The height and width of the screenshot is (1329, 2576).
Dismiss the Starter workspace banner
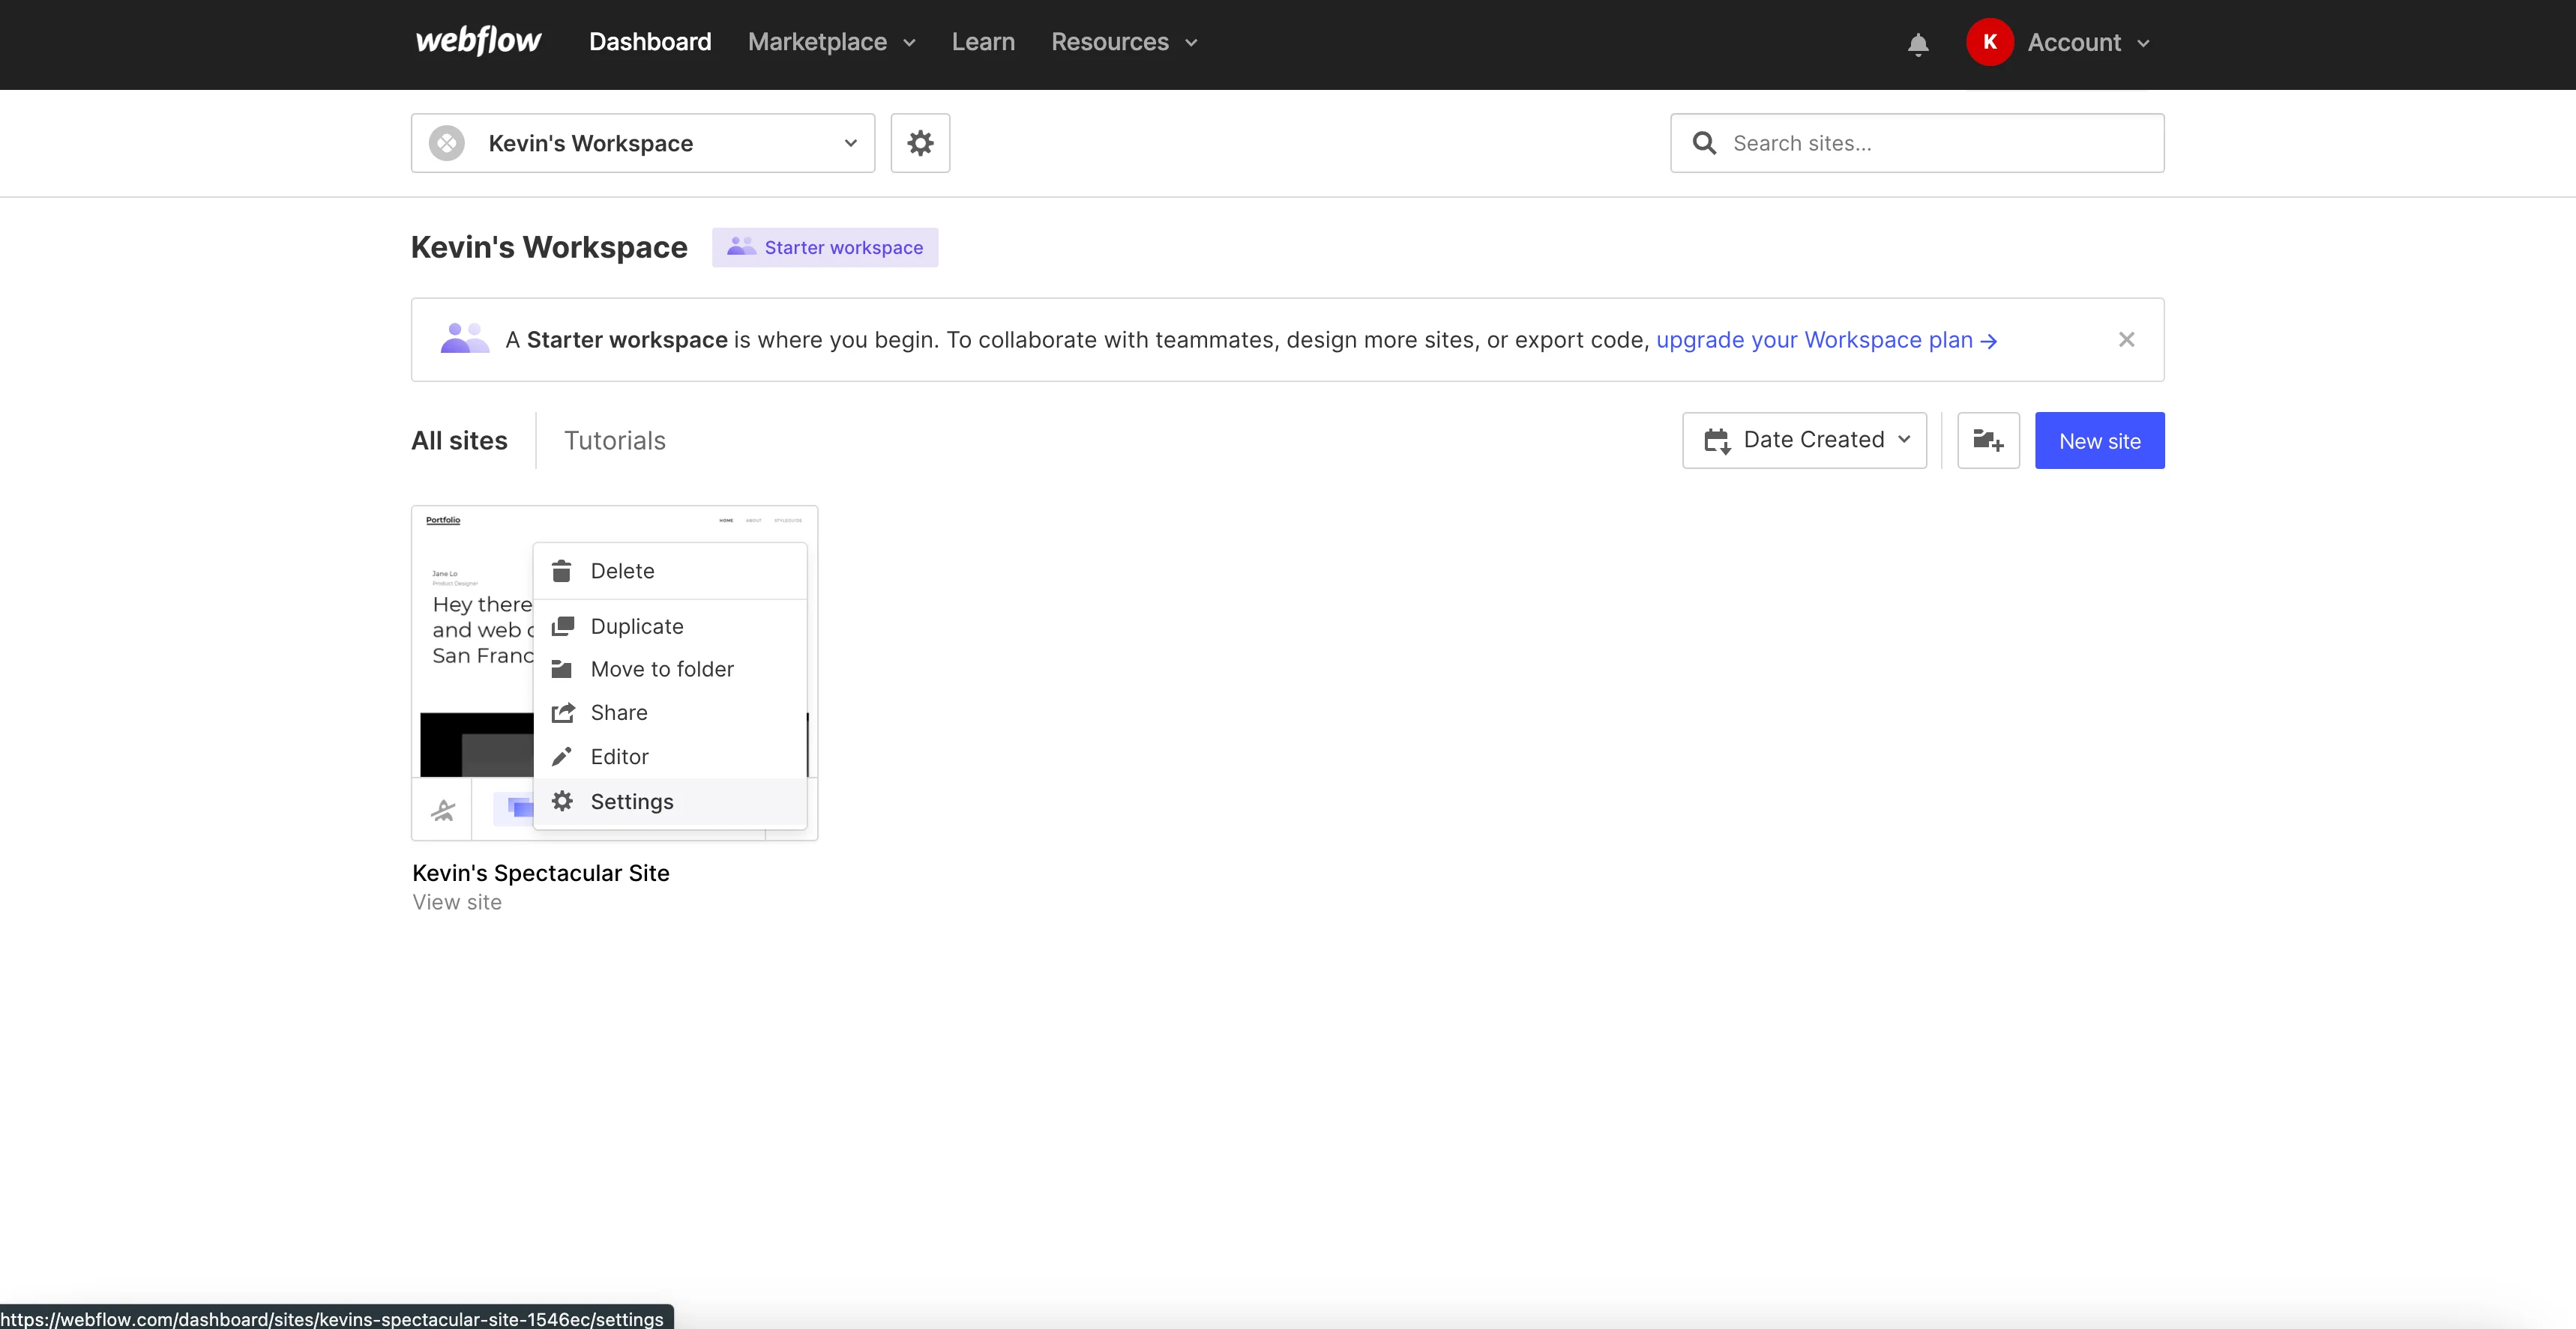[2126, 340]
